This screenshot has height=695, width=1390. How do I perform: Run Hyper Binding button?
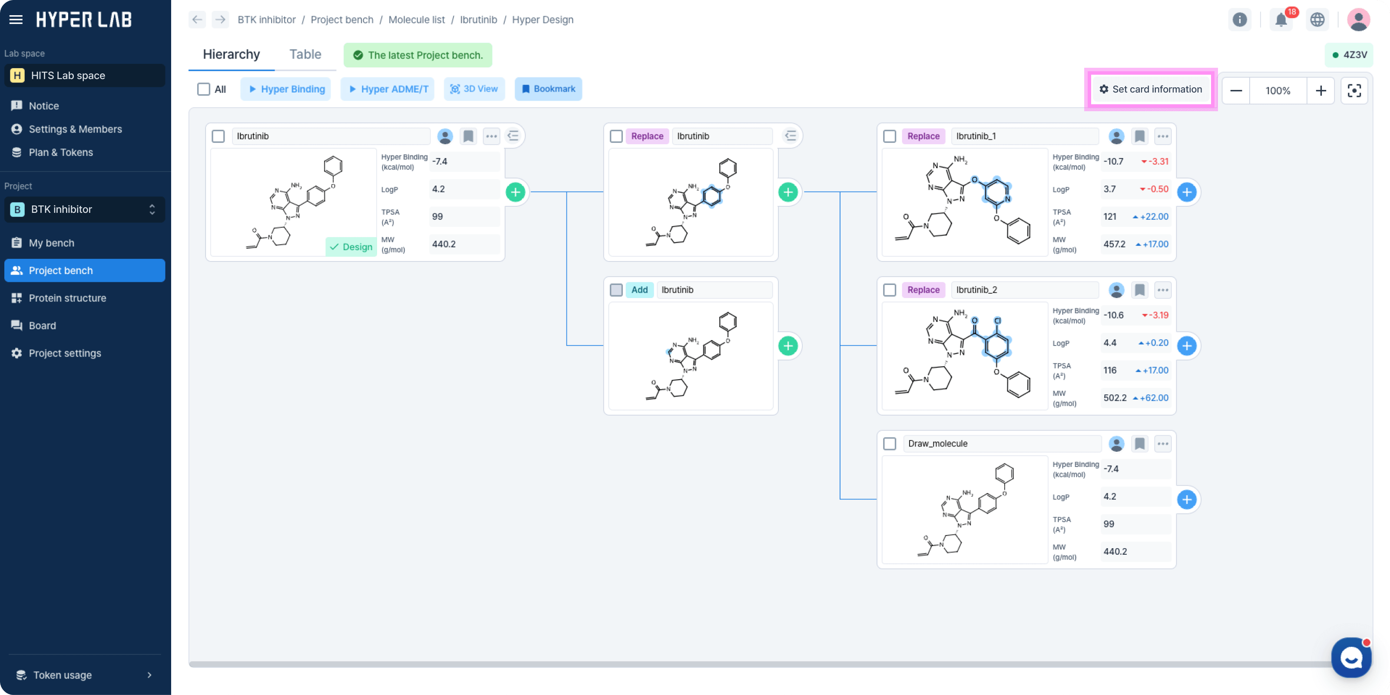(286, 89)
